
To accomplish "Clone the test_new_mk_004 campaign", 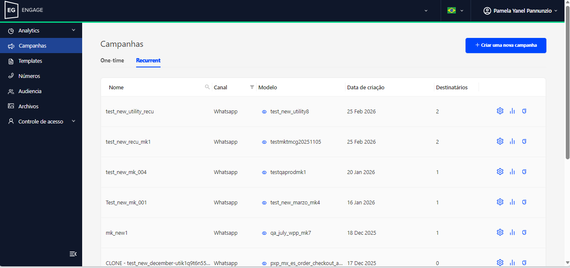I will click(x=525, y=172).
